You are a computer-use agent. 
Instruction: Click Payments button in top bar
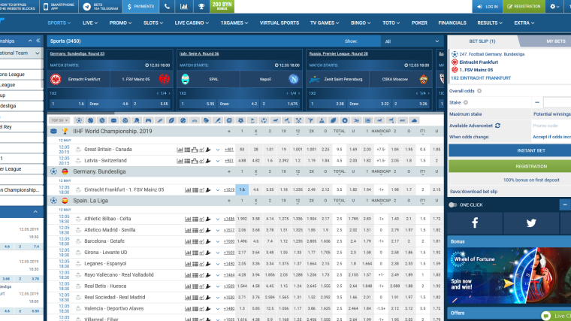140,7
